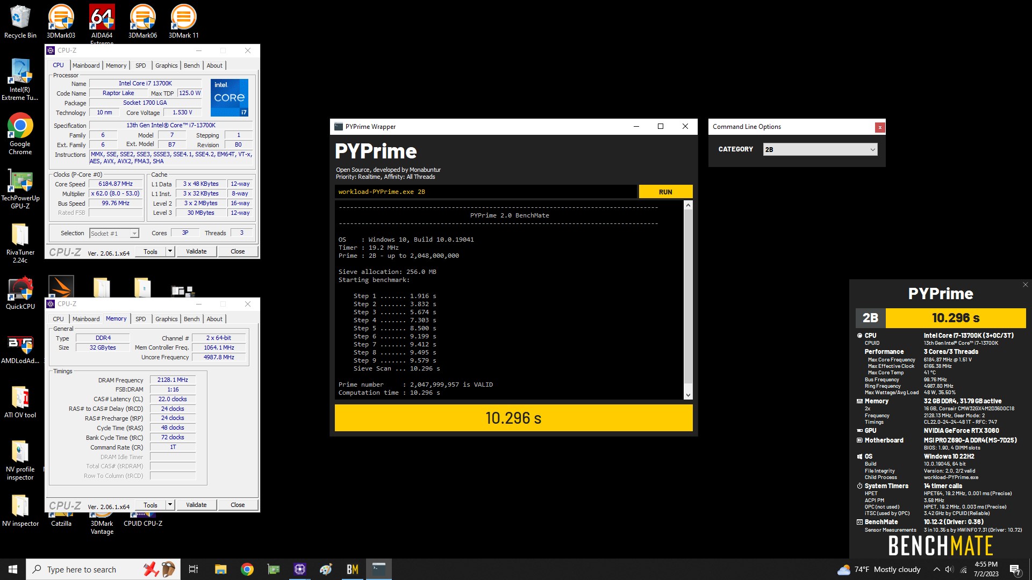Open the AMDLodAd desktop shortcut

coord(20,348)
